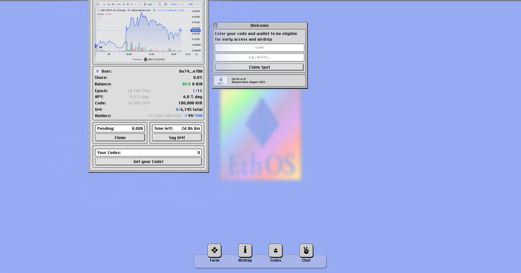
Task: Select the 1h timeframe
Action: click(x=124, y=4)
